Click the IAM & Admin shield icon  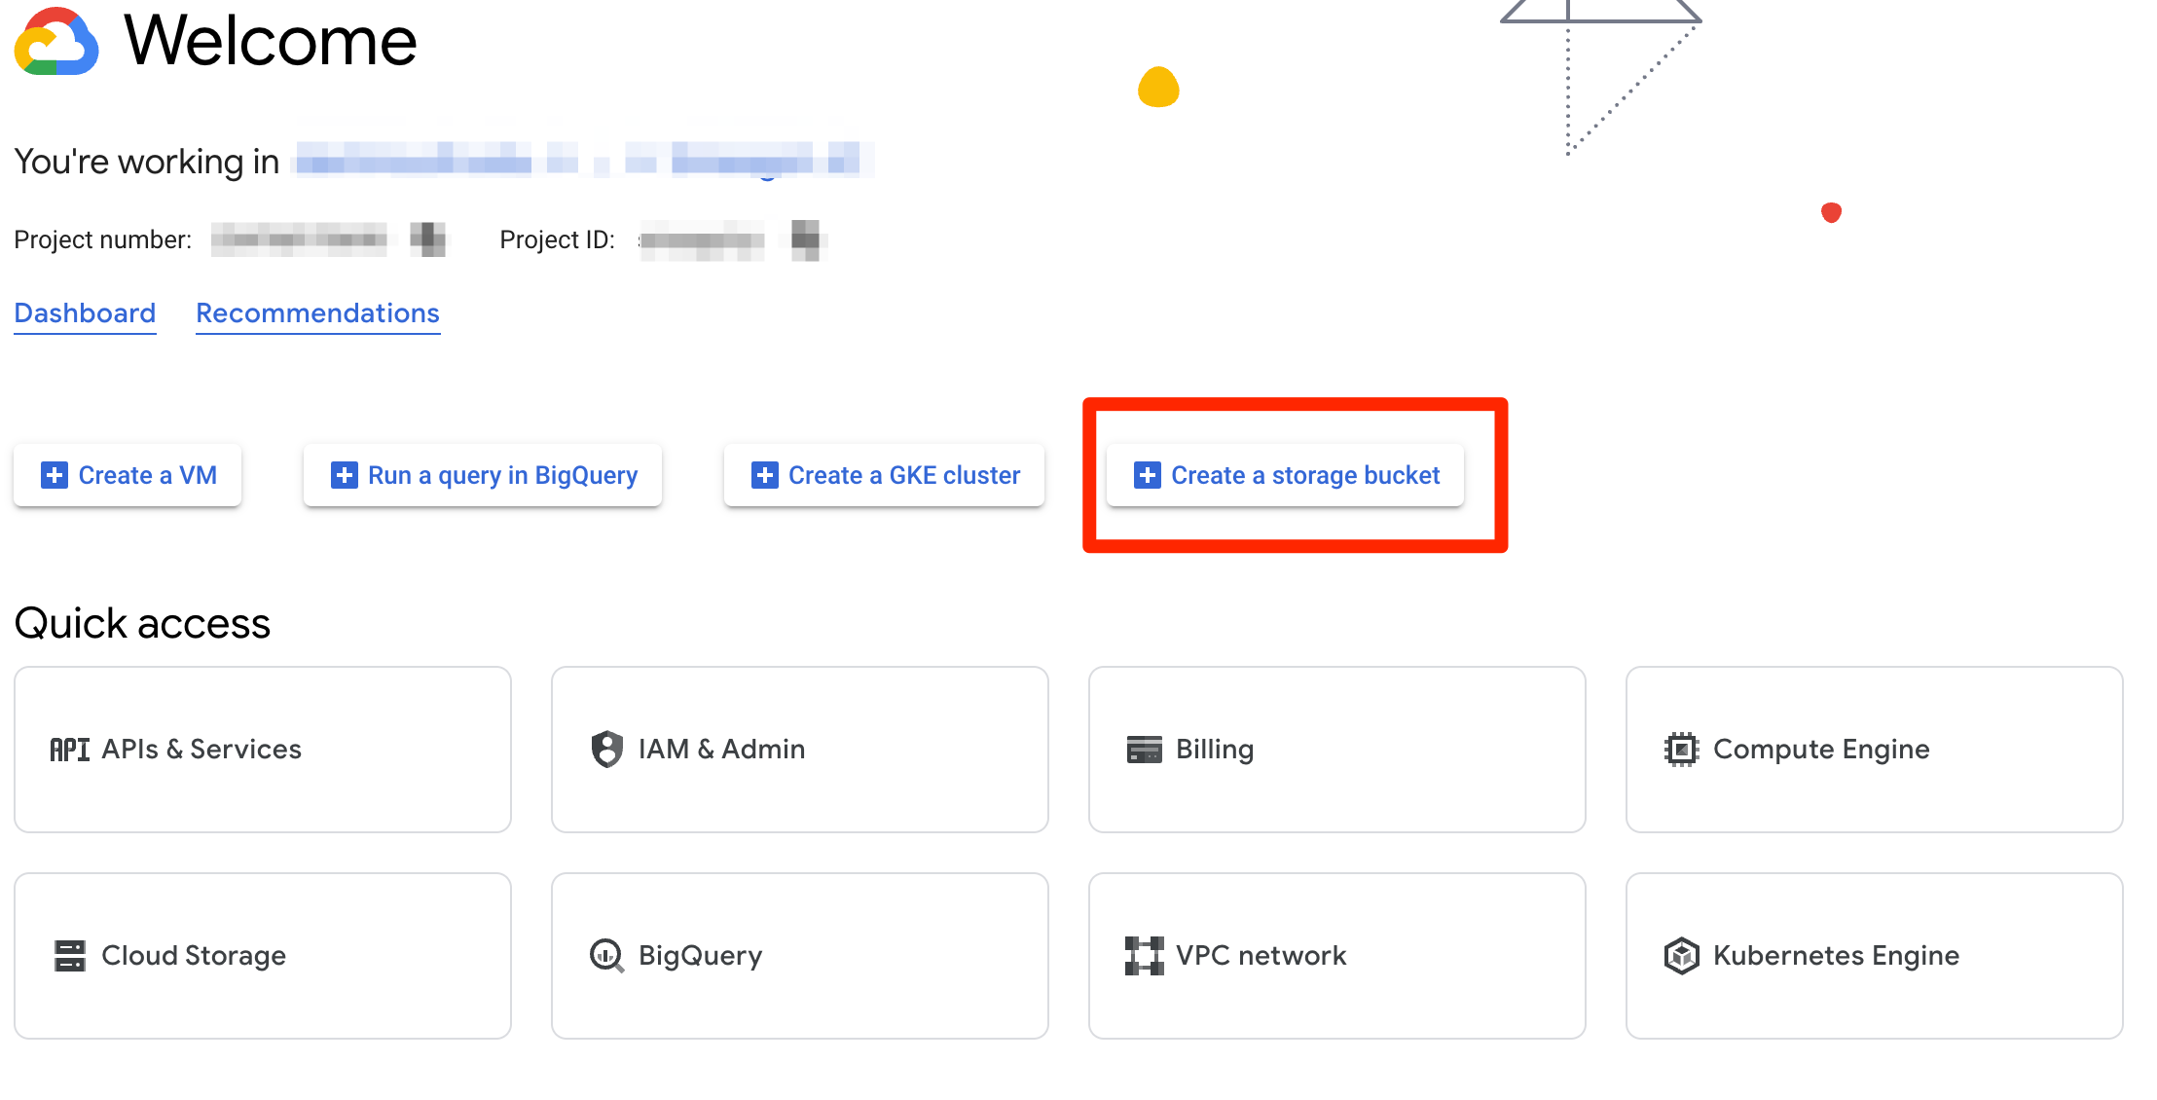click(607, 750)
